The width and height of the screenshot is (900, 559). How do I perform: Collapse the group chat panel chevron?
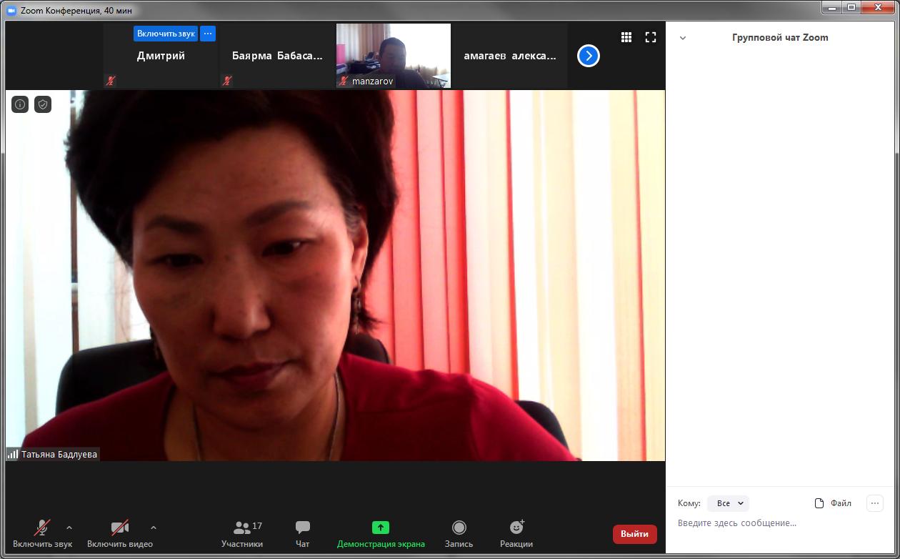682,38
